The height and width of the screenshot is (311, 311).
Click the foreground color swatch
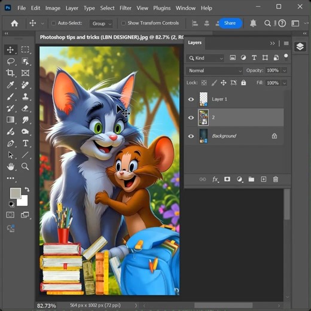(16, 193)
